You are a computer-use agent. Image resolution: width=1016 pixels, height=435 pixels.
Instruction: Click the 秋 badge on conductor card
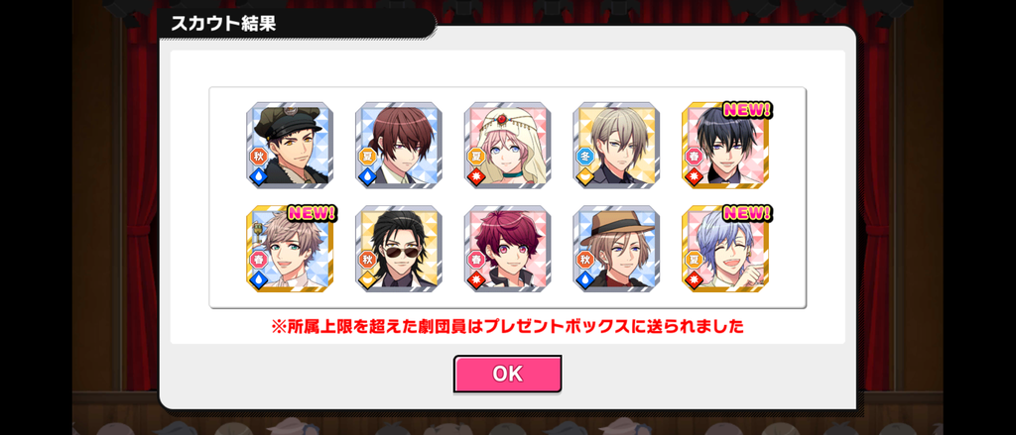[259, 156]
